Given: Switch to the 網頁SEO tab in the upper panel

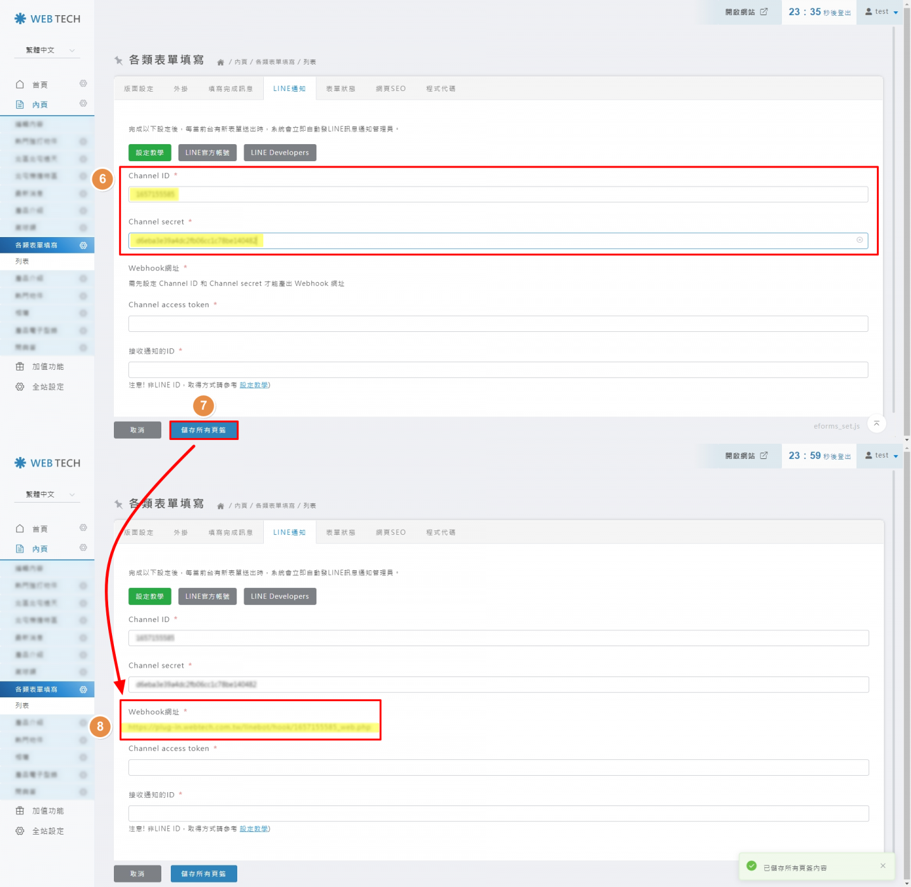Looking at the screenshot, I should pyautogui.click(x=390, y=89).
